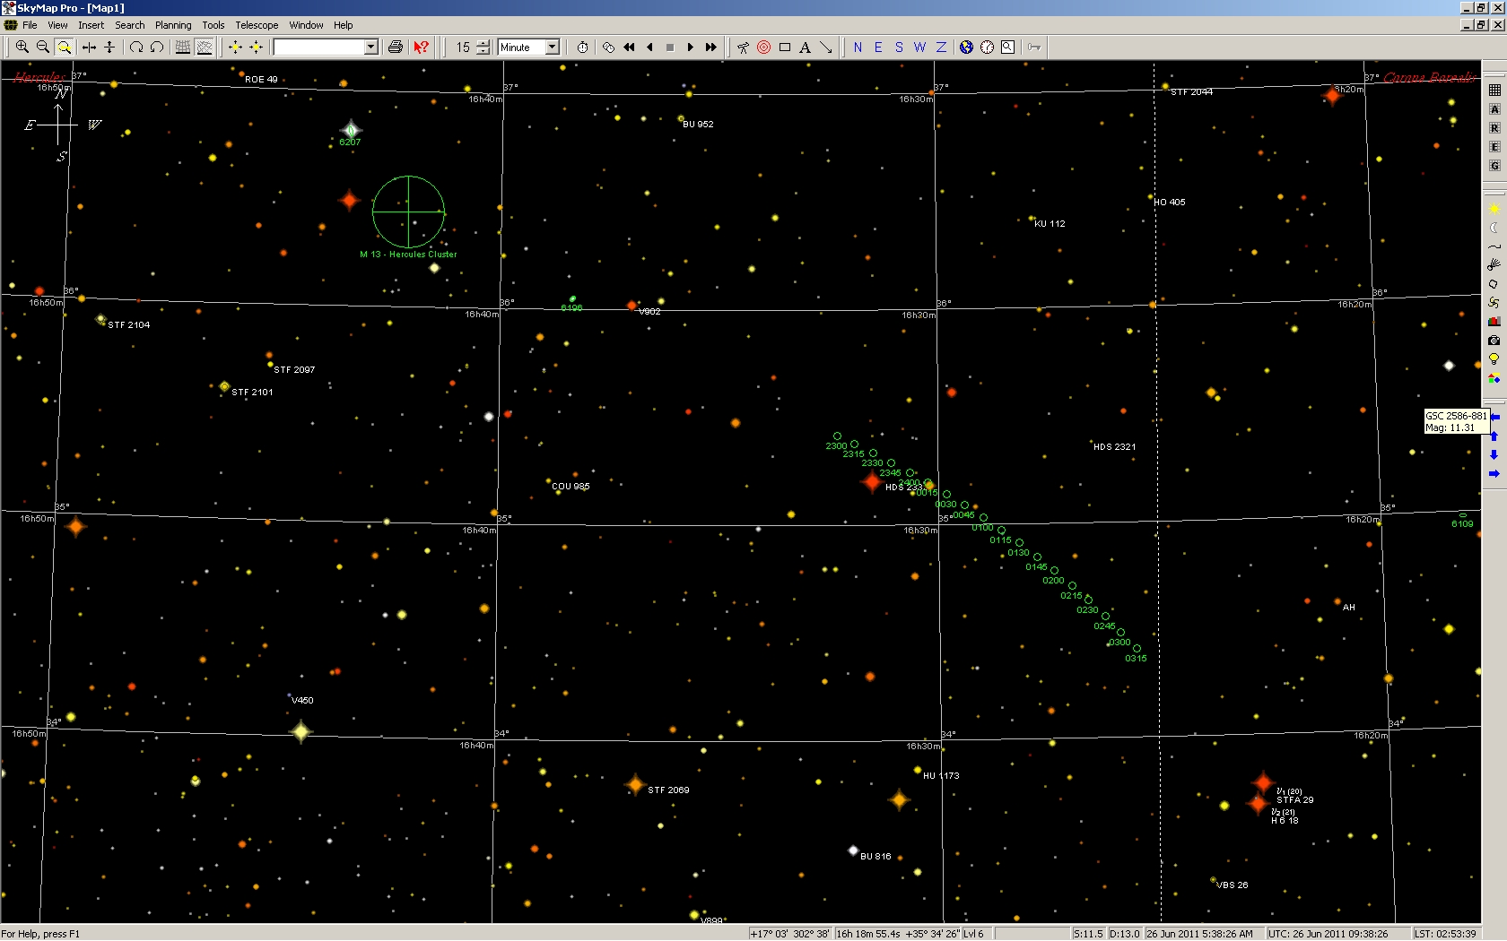Step time forward one increment

[691, 47]
